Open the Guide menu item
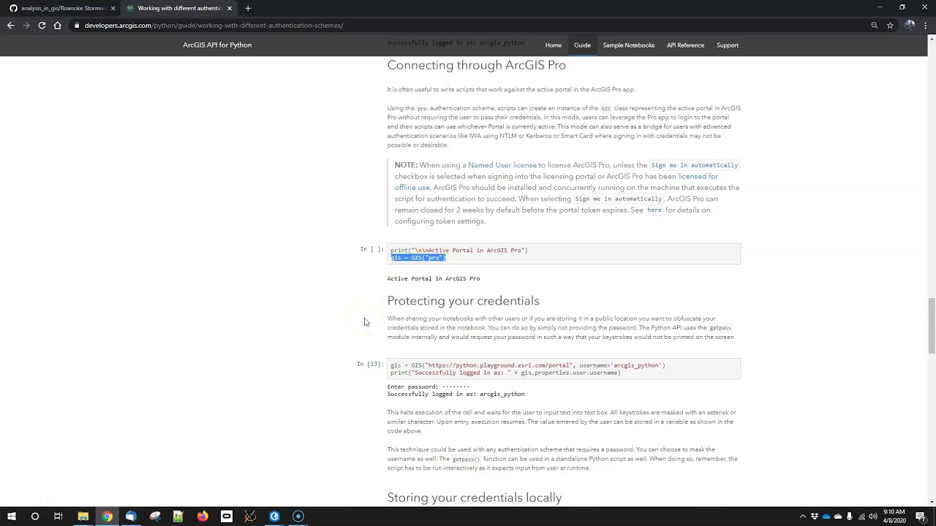This screenshot has height=526, width=936. tap(582, 45)
